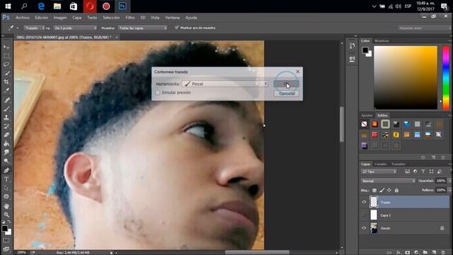Pick color in the color field
The image size is (453, 255).
406,77
